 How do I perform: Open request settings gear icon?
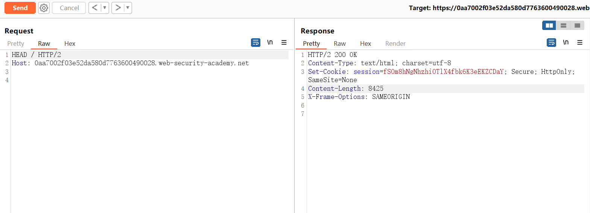(x=44, y=8)
